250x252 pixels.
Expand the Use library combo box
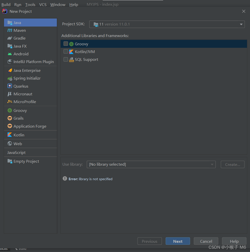[x=151, y=164]
